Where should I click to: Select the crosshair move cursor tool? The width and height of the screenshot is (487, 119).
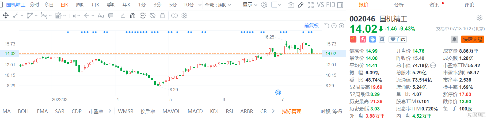[x=5, y=16]
